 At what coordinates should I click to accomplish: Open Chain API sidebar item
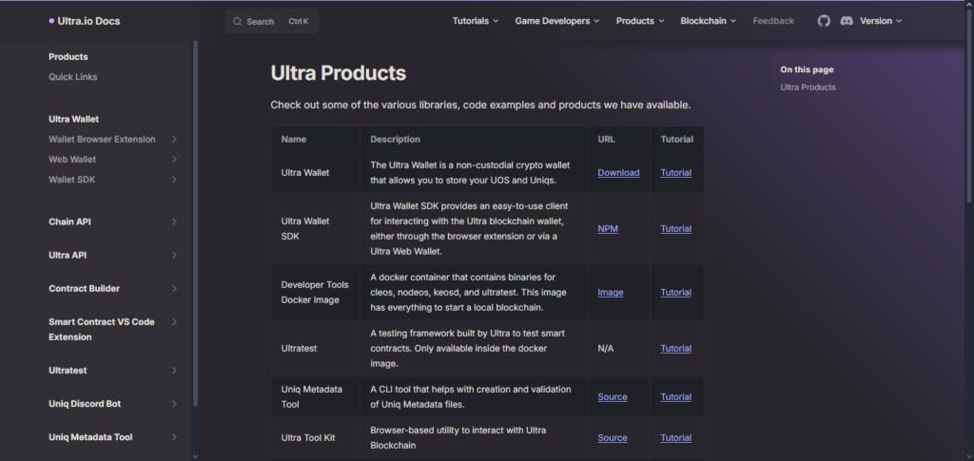pyautogui.click(x=69, y=221)
